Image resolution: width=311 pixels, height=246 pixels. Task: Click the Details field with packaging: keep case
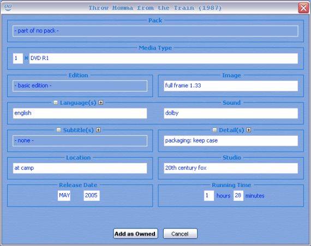[x=231, y=141]
